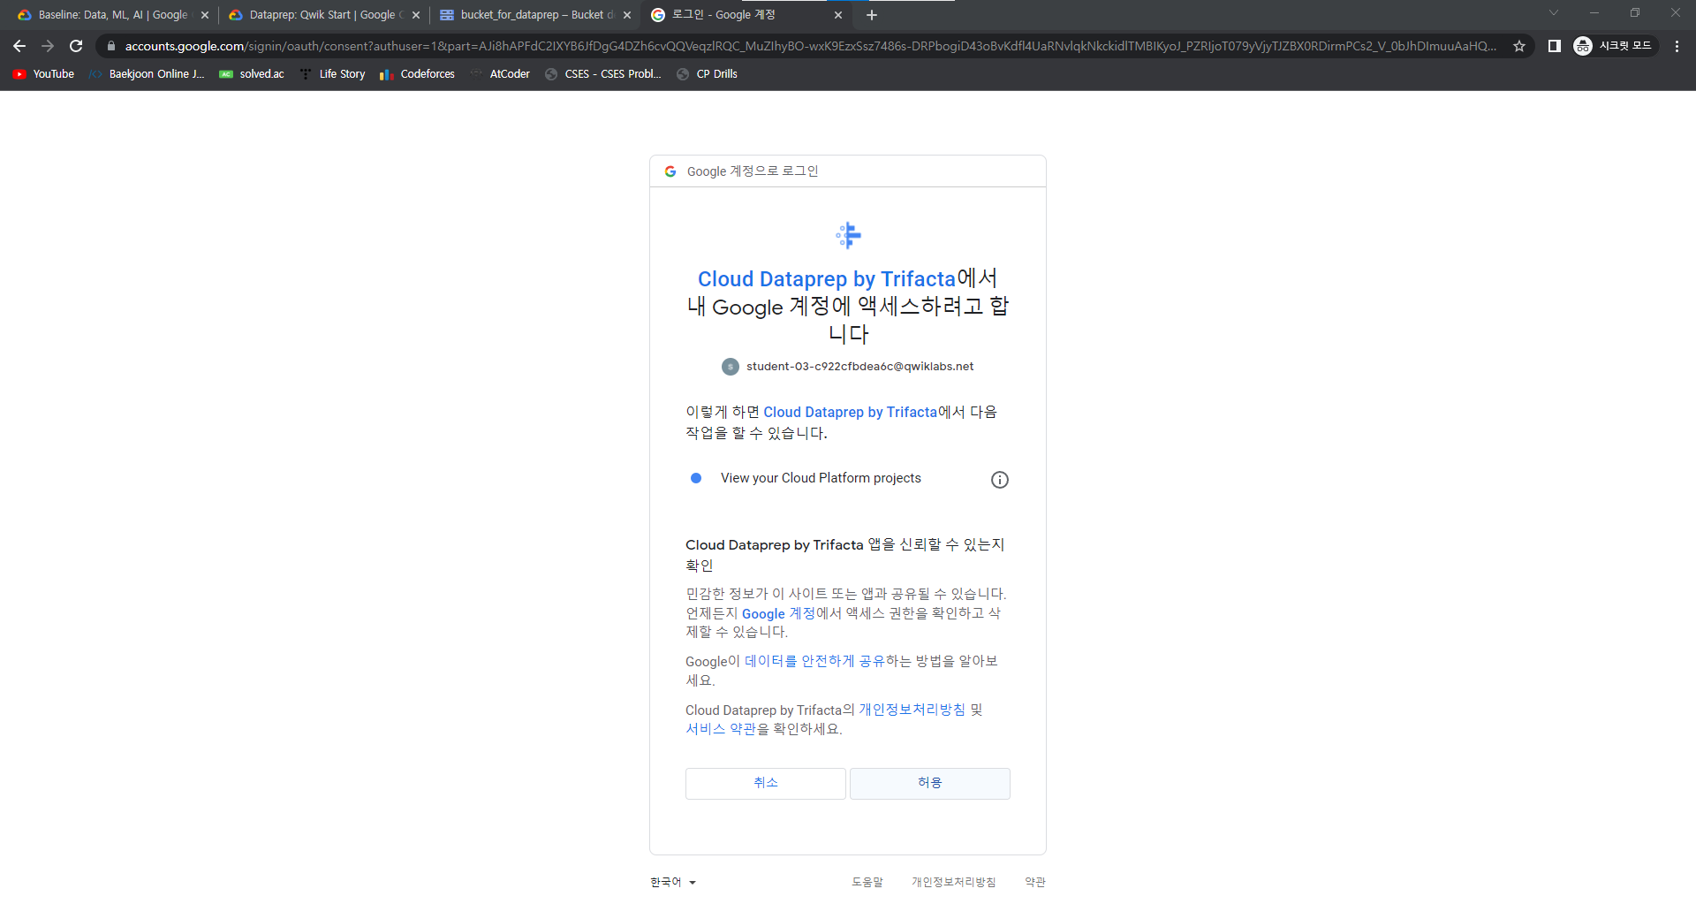Restore down the browser window

(1635, 12)
